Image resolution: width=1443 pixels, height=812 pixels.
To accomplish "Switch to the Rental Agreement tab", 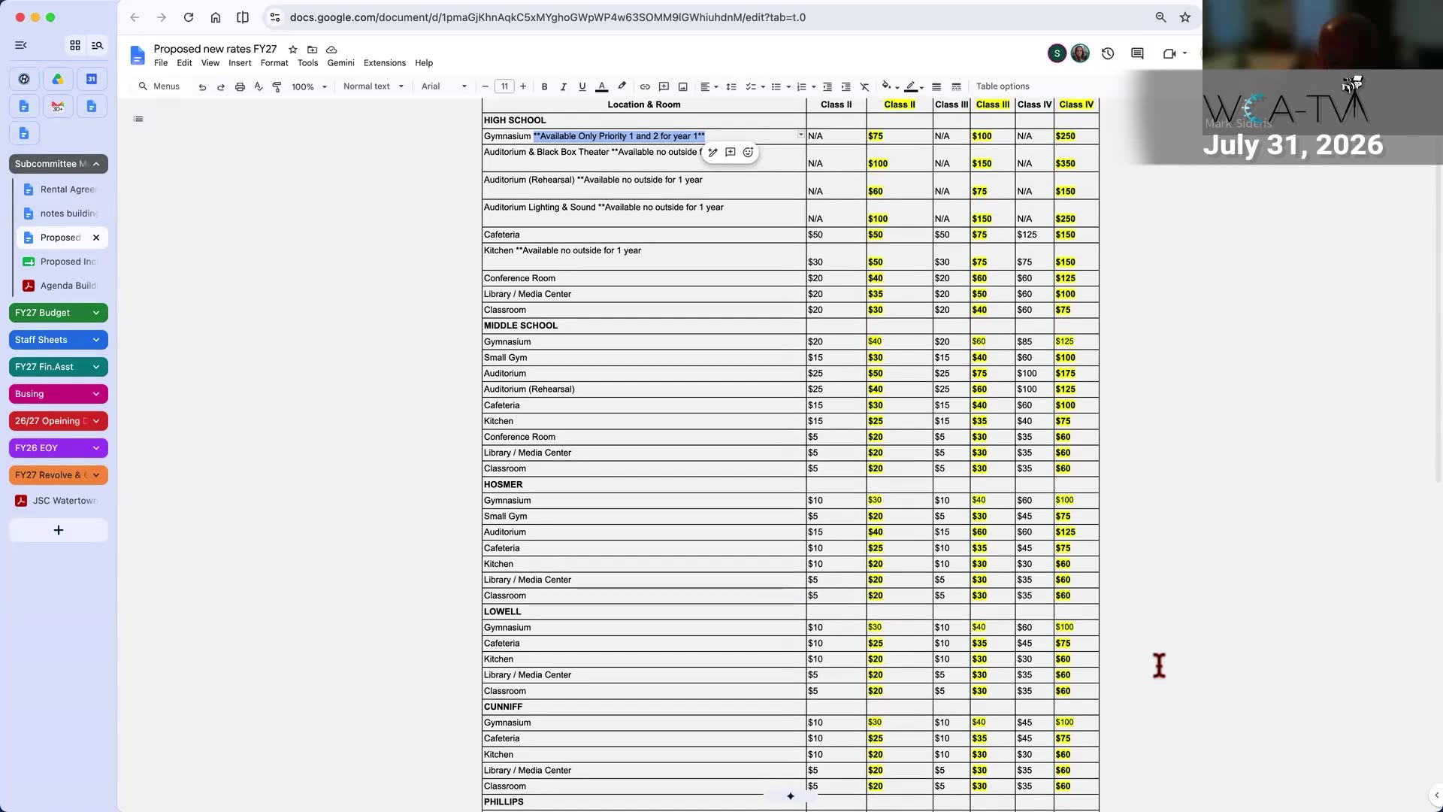I will (x=62, y=189).
